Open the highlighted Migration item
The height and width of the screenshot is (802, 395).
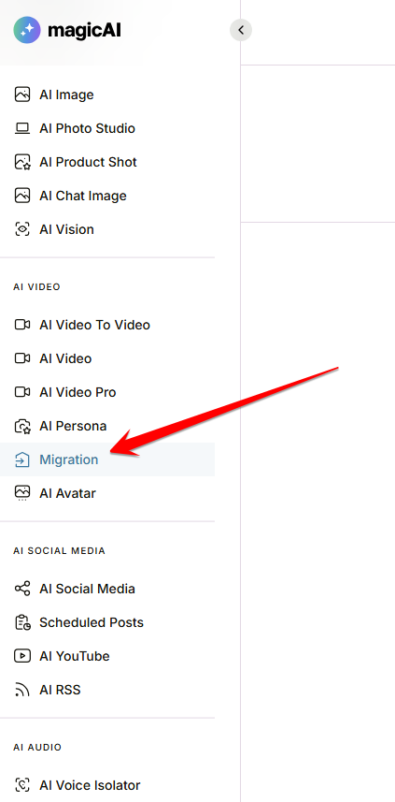[x=107, y=459]
